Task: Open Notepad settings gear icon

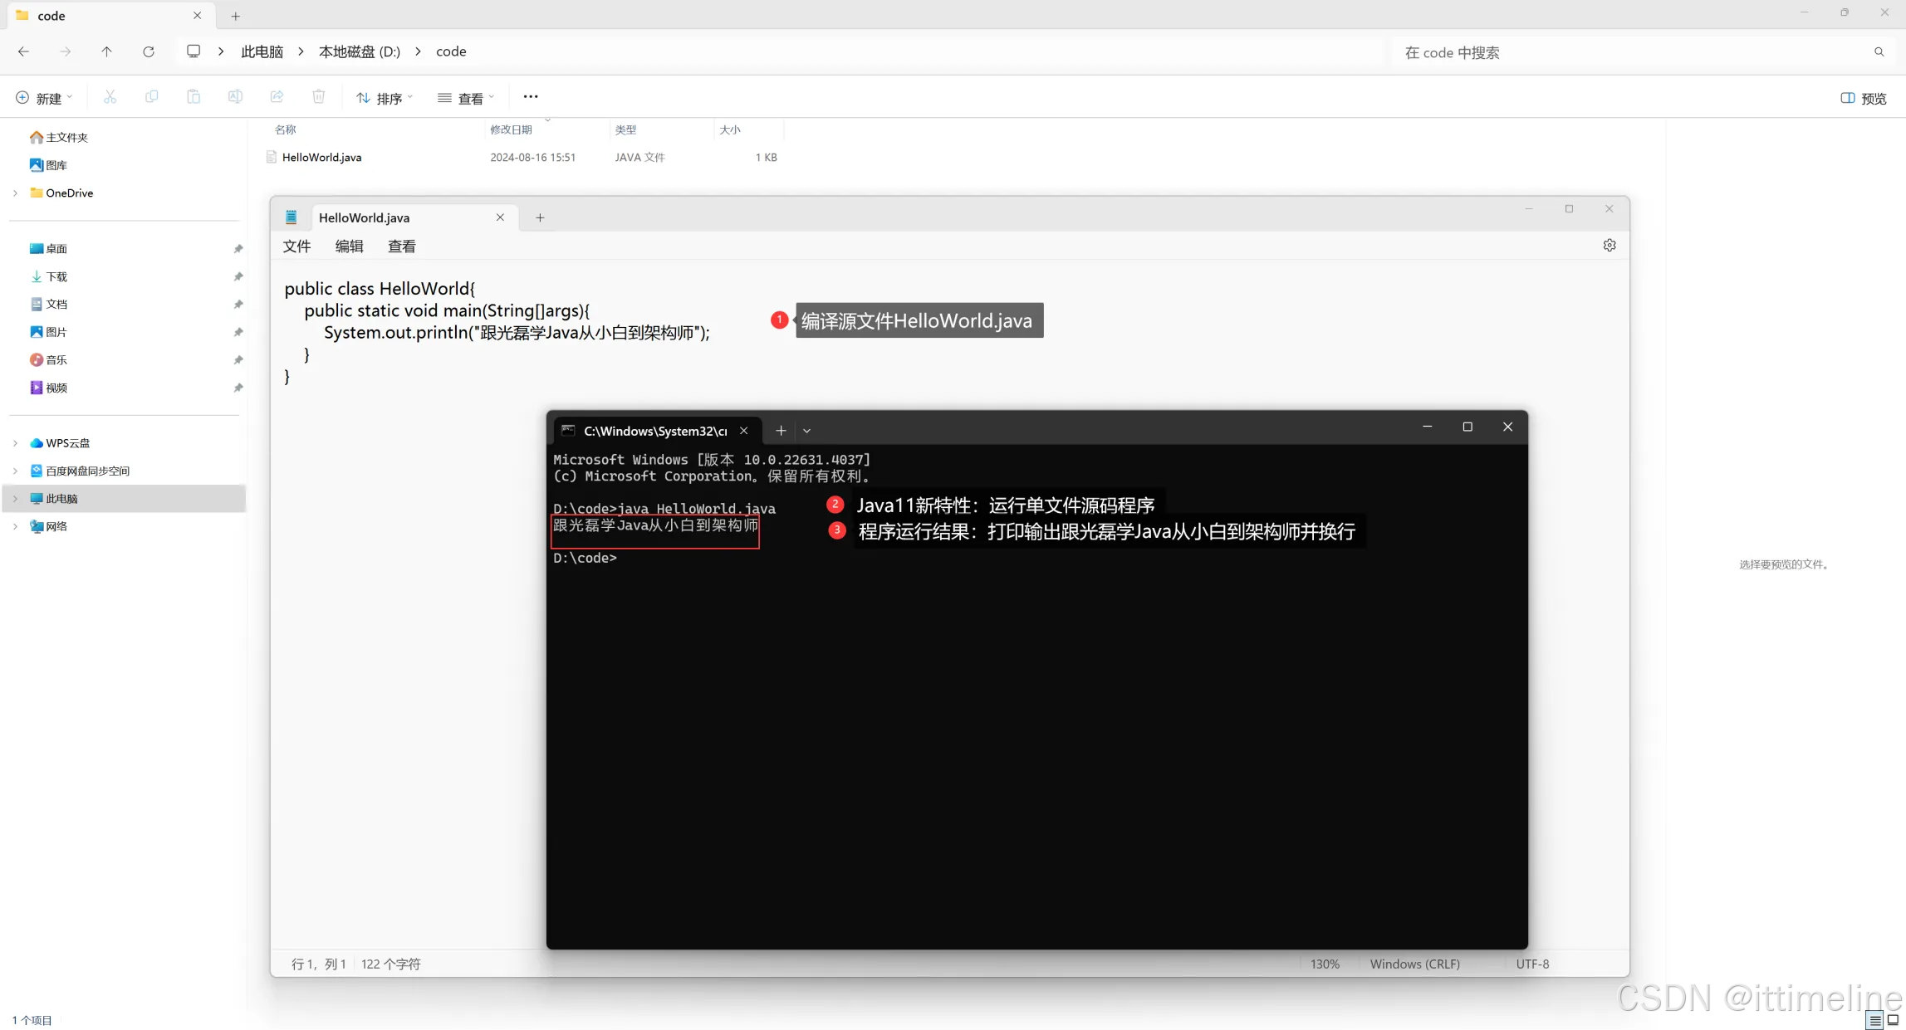Action: (1609, 246)
